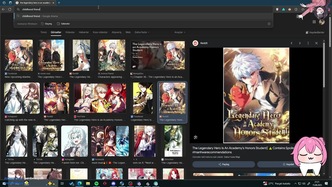Open the tab actions menu icon beside the workspaces icon
This screenshot has width=332, height=187.
10,3
